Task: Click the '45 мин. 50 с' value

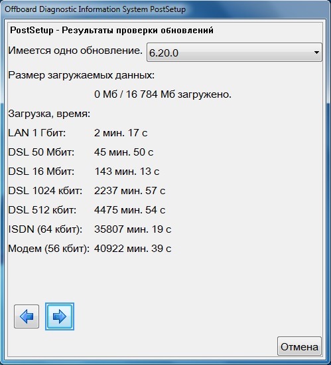Action: pos(124,152)
